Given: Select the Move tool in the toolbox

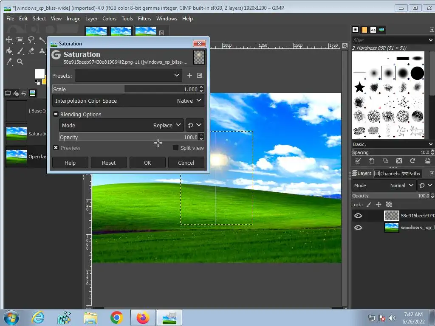Looking at the screenshot, I should tap(9, 39).
